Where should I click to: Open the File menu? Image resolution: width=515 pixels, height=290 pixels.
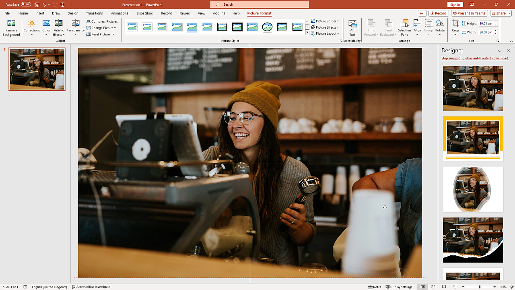[x=7, y=13]
